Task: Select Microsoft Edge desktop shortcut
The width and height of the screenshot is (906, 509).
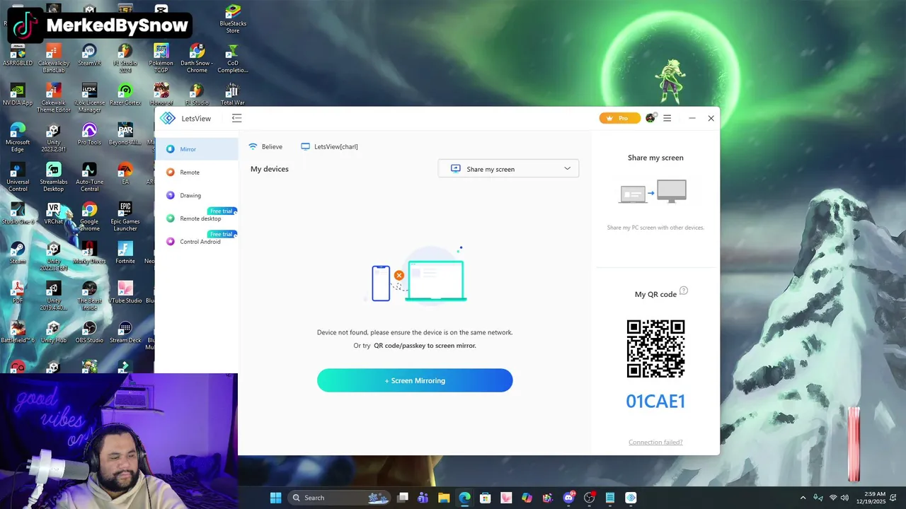Action: pyautogui.click(x=18, y=138)
